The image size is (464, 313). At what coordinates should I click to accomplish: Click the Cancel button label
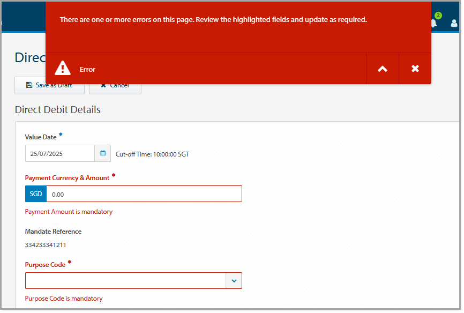point(119,85)
